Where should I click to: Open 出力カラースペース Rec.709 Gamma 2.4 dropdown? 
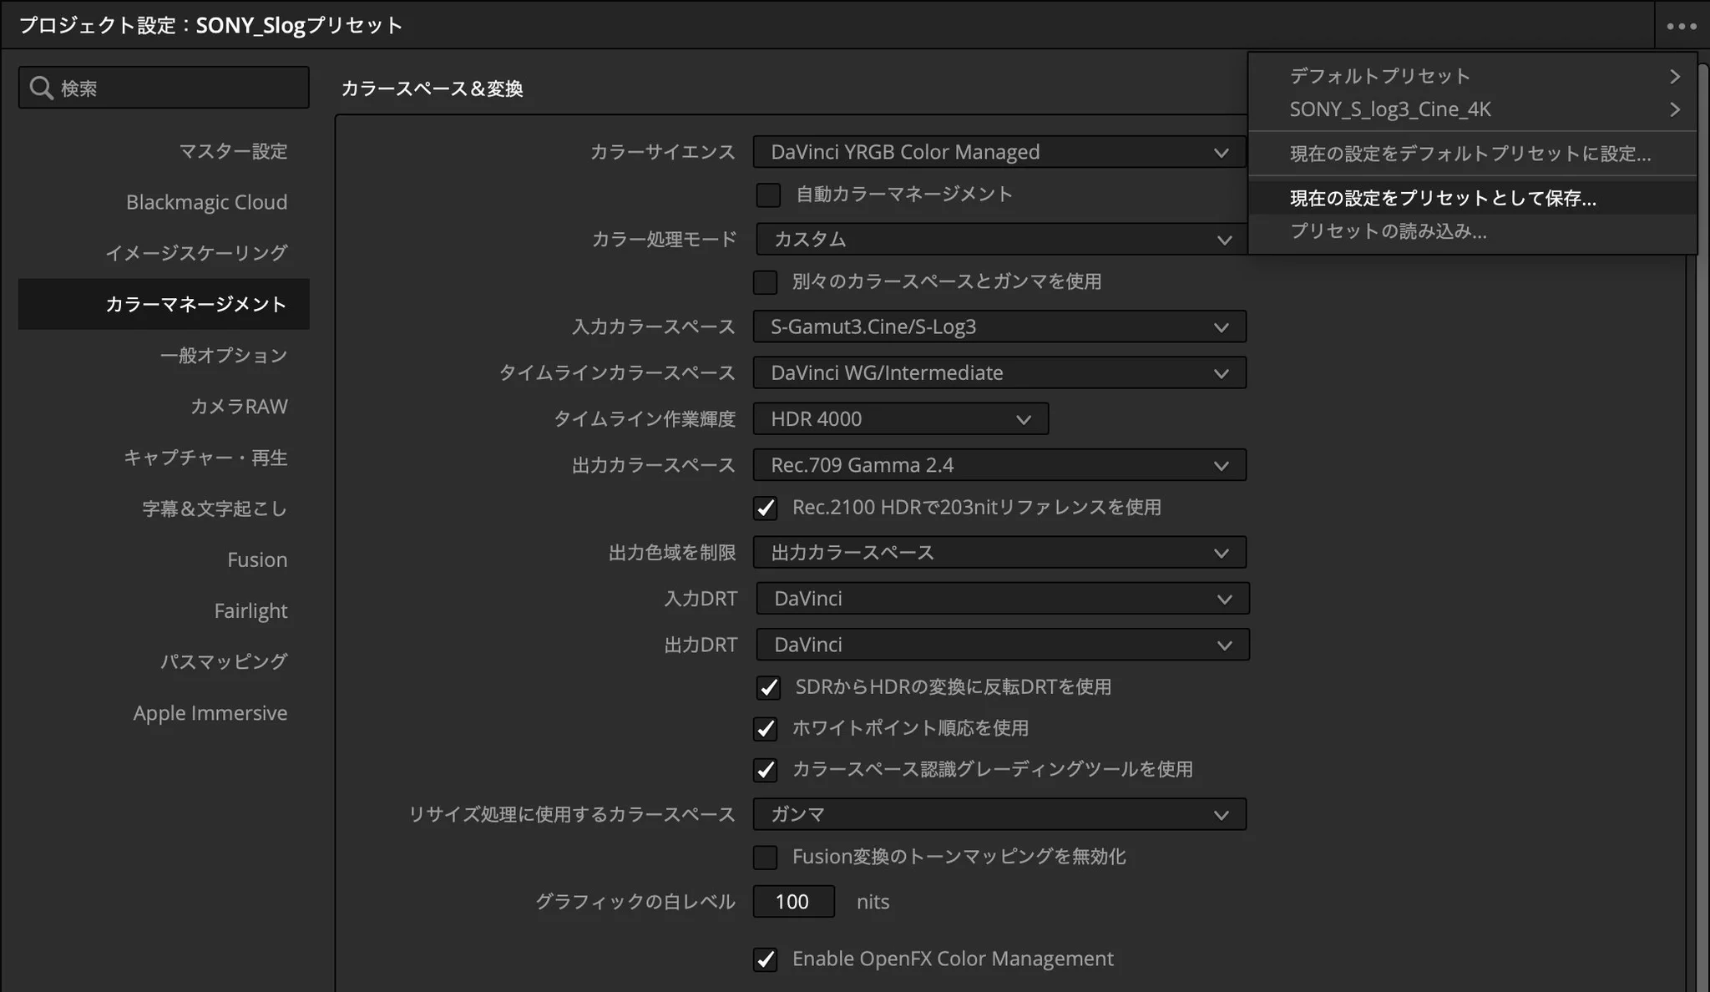pos(999,465)
